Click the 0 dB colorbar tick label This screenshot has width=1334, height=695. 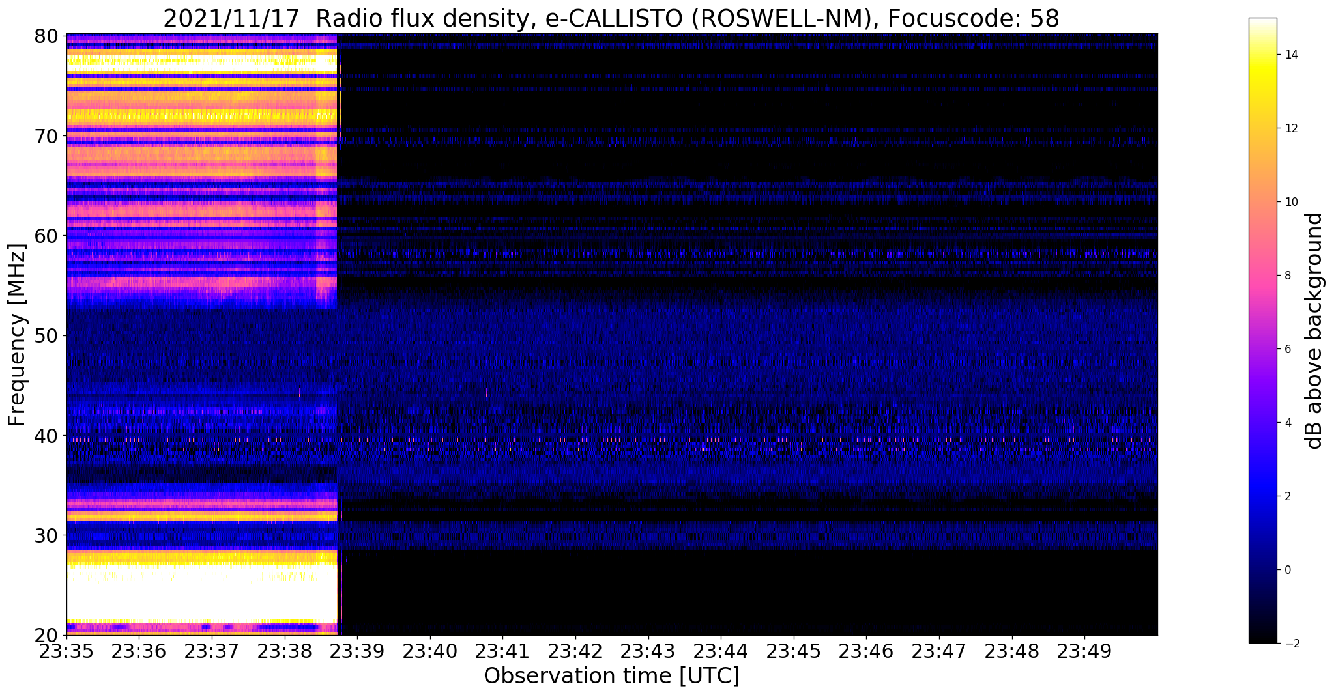coord(1287,570)
